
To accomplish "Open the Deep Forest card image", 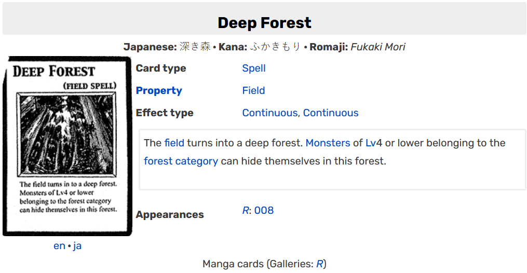I will 67,146.
